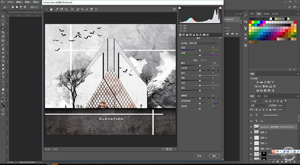The width and height of the screenshot is (300, 165).
Task: Toggle visibility of the djz layer
Action: pyautogui.click(x=251, y=121)
